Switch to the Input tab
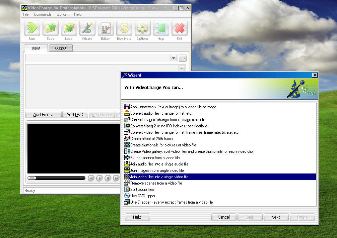The width and height of the screenshot is (337, 238). pos(36,48)
